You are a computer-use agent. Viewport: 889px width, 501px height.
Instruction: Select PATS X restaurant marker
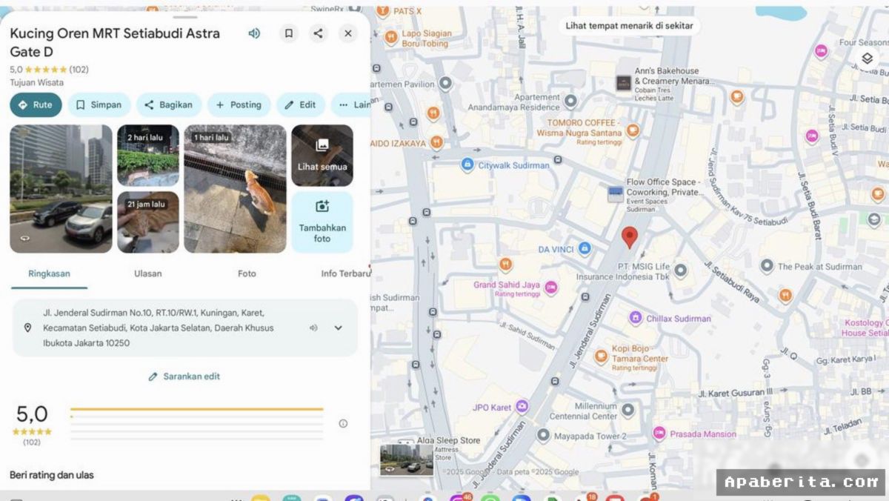(383, 11)
